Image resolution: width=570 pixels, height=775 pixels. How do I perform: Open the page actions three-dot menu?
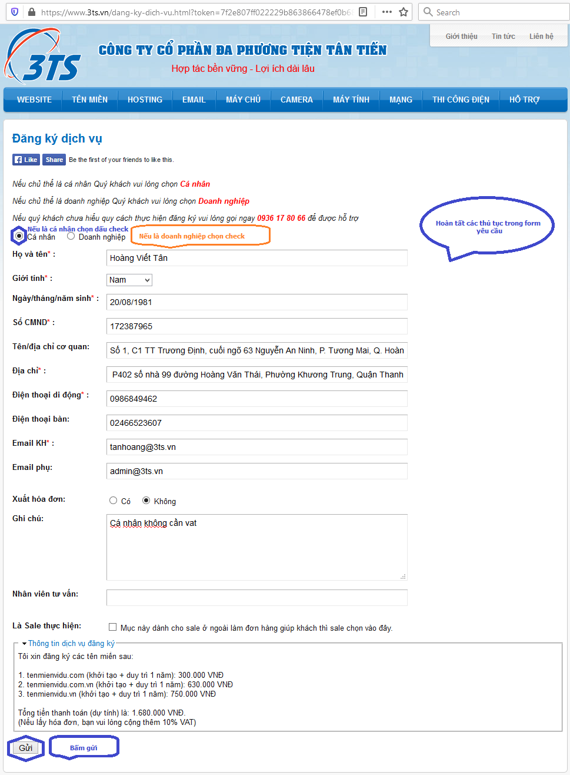coord(386,12)
